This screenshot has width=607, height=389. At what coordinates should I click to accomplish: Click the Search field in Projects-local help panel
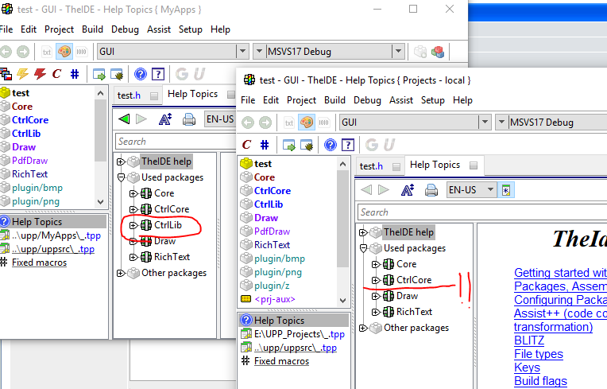tap(413, 212)
